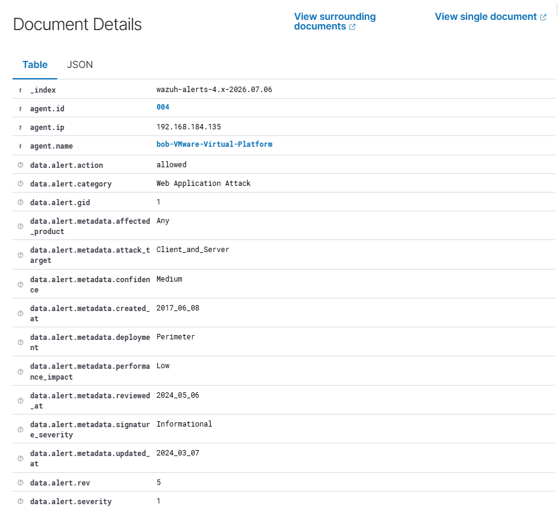558x509 pixels.
Task: Click the 'Medium' confidence value
Action: [169, 279]
